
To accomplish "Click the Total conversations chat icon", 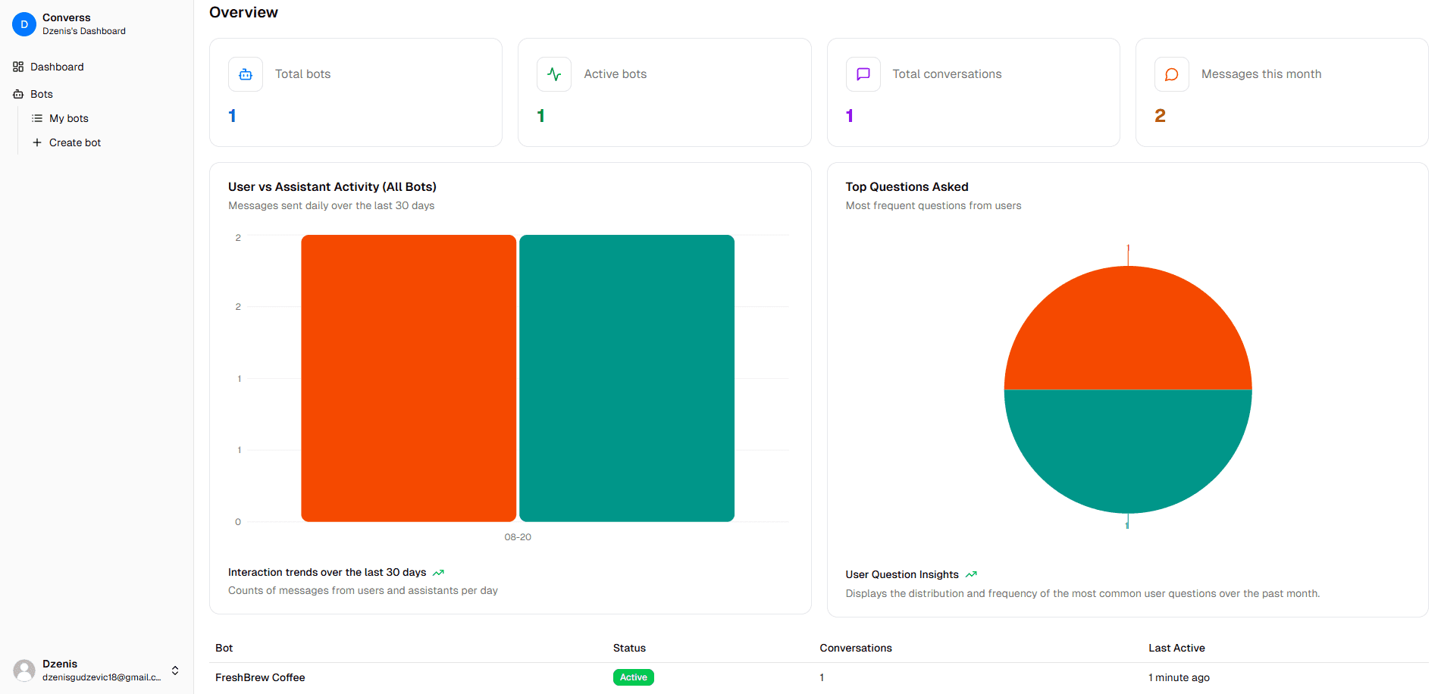I will pyautogui.click(x=863, y=74).
